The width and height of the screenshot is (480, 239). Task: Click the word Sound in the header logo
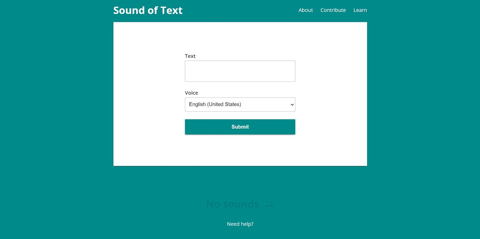(129, 10)
